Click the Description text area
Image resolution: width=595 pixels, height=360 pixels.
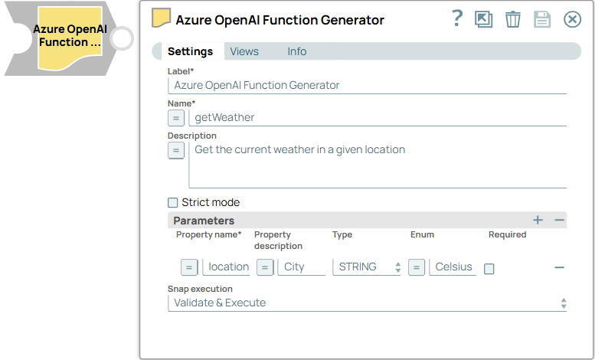click(x=378, y=165)
